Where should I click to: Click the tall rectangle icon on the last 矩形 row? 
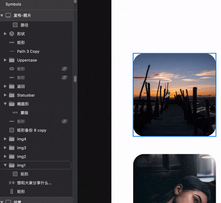click(11, 191)
